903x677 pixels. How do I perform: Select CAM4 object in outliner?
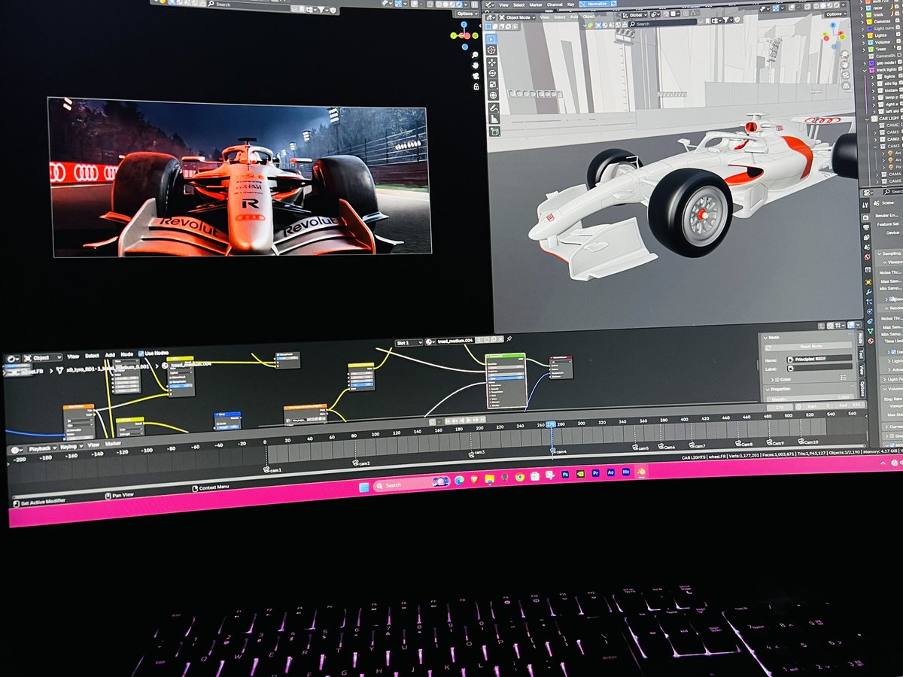[x=895, y=174]
